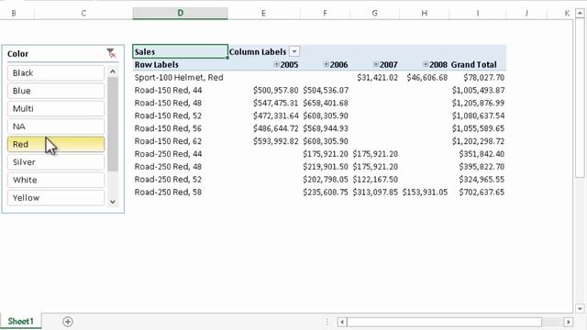
Task: Click the $78,027.70 grand total cell
Action: [x=483, y=77]
